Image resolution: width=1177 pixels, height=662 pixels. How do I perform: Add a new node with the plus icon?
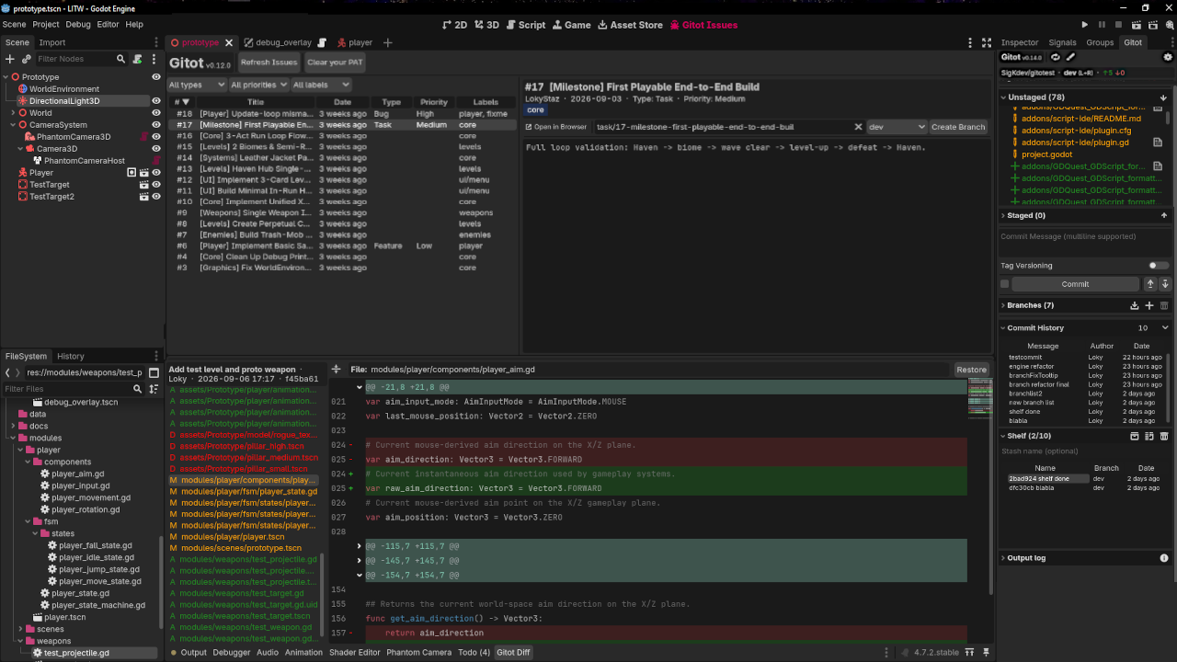[x=10, y=59]
